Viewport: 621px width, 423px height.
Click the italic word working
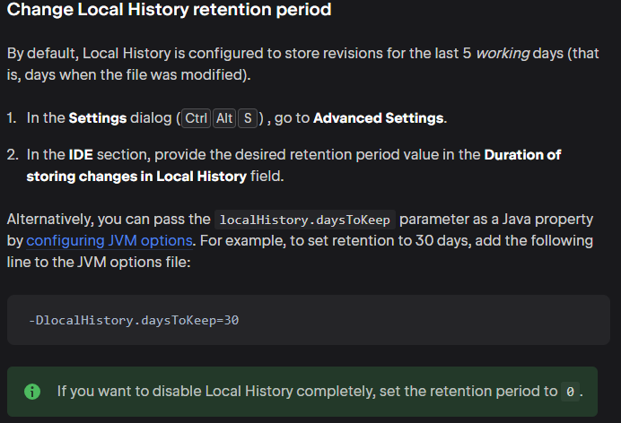click(x=503, y=54)
